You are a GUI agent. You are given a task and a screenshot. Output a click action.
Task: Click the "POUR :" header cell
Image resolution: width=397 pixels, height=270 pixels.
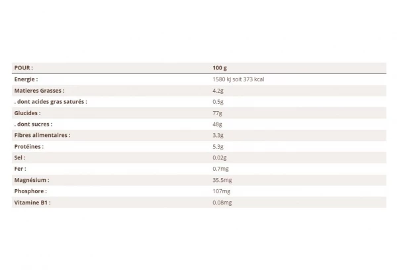[x=24, y=67]
